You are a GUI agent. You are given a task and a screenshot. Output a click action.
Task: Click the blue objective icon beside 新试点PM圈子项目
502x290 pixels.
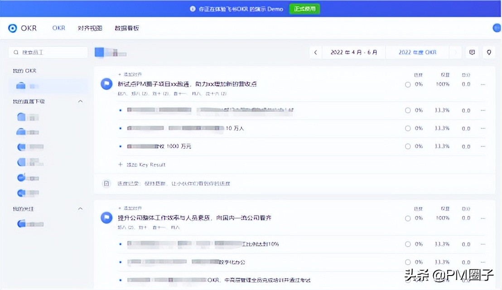pyautogui.click(x=106, y=84)
